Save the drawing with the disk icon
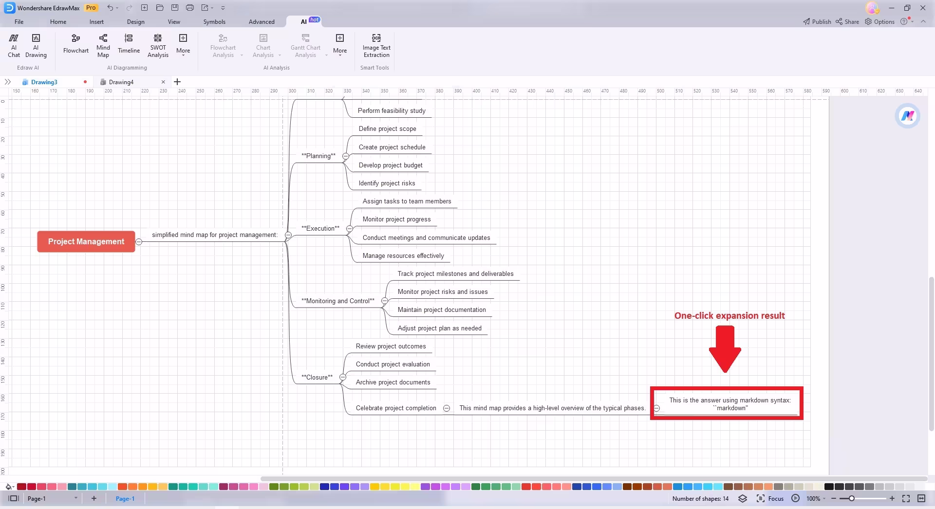This screenshot has width=935, height=509. click(175, 8)
